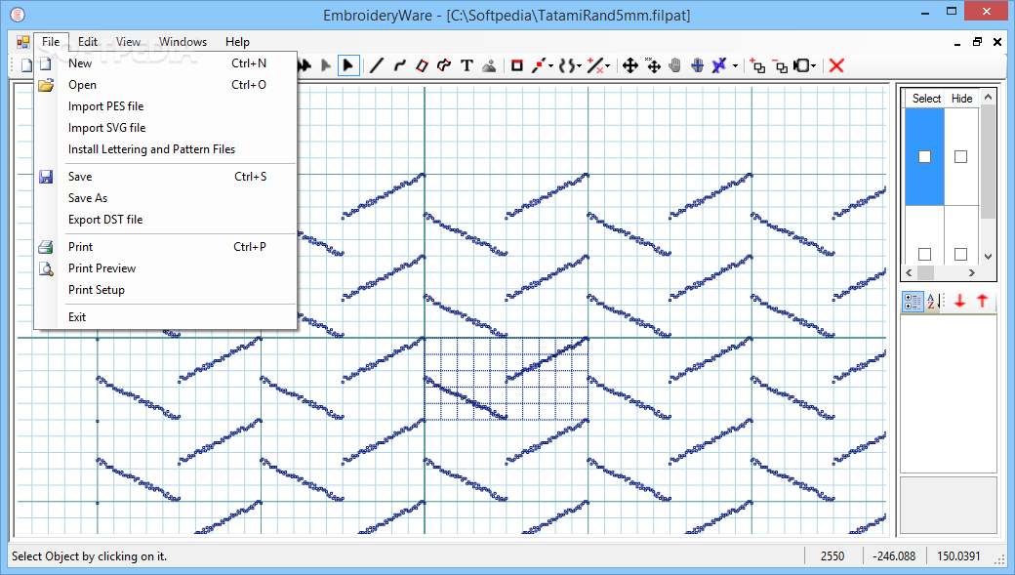Viewport: 1015px width, 575px height.
Task: Choose Save from the File menu
Action: pyautogui.click(x=166, y=177)
